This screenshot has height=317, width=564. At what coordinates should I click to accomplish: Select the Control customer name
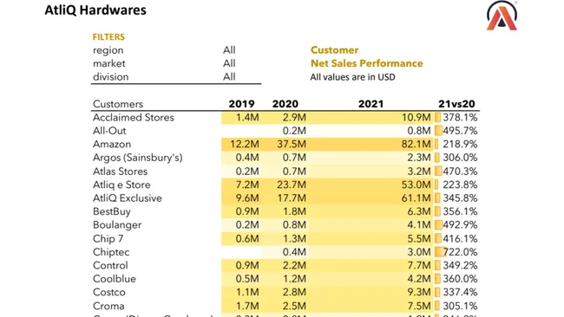tap(110, 266)
